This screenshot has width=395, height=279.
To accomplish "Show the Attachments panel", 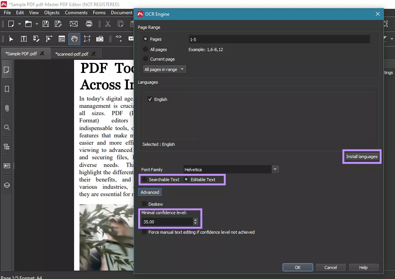I will coord(6,108).
